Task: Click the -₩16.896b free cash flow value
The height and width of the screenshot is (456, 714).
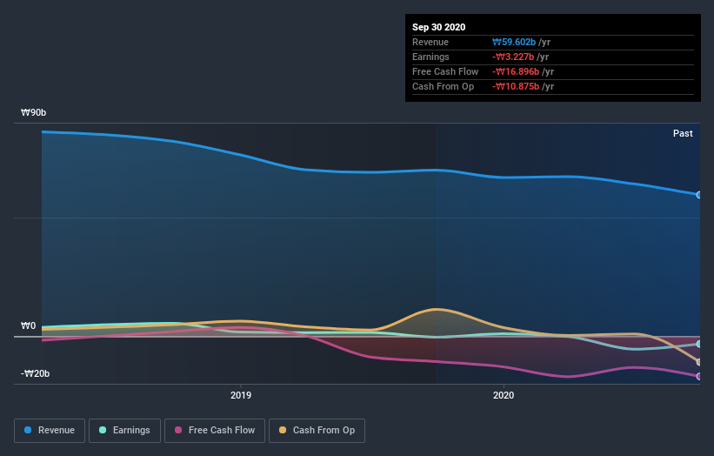Action: (x=516, y=71)
